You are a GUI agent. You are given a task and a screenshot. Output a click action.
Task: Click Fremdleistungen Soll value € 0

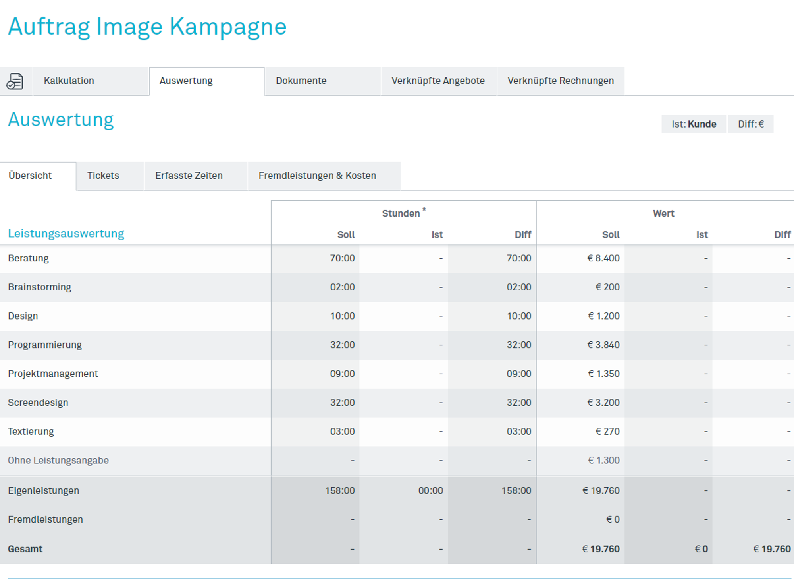[613, 519]
